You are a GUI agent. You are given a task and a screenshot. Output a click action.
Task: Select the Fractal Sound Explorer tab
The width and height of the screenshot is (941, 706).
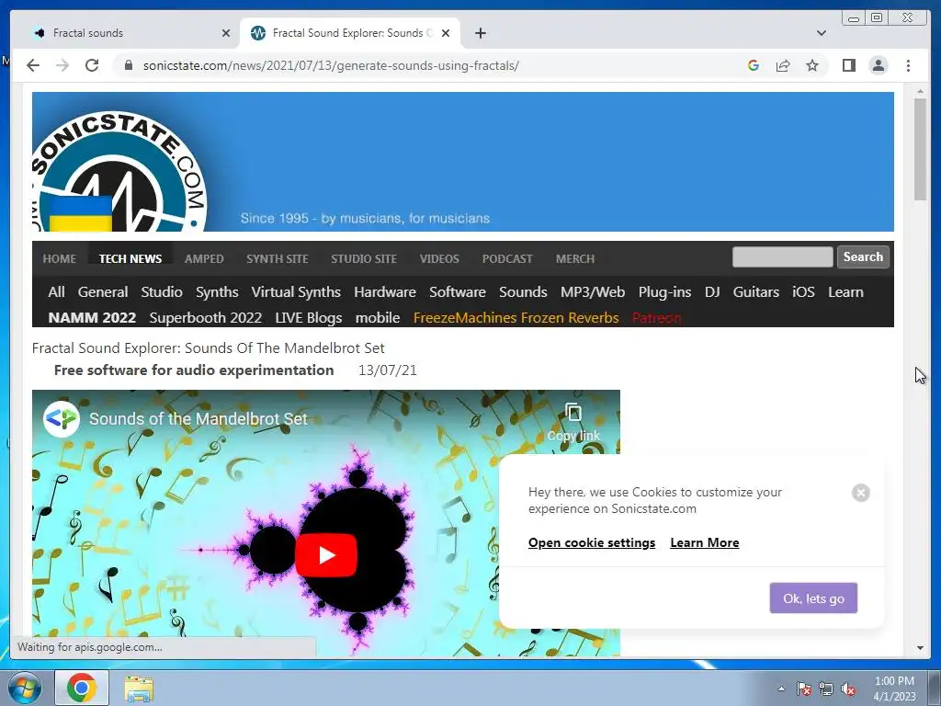pyautogui.click(x=350, y=33)
